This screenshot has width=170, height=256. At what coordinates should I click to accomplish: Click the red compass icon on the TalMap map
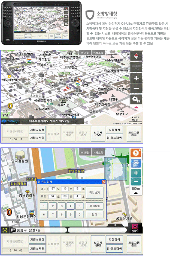[x=136, y=57]
